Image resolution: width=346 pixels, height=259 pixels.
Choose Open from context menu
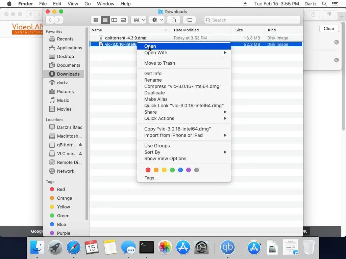pyautogui.click(x=184, y=46)
